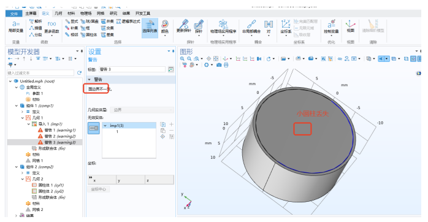Screen dimensions: 428x222
Task: Toggle the 选择列表 selection list button
Action: 150,28
